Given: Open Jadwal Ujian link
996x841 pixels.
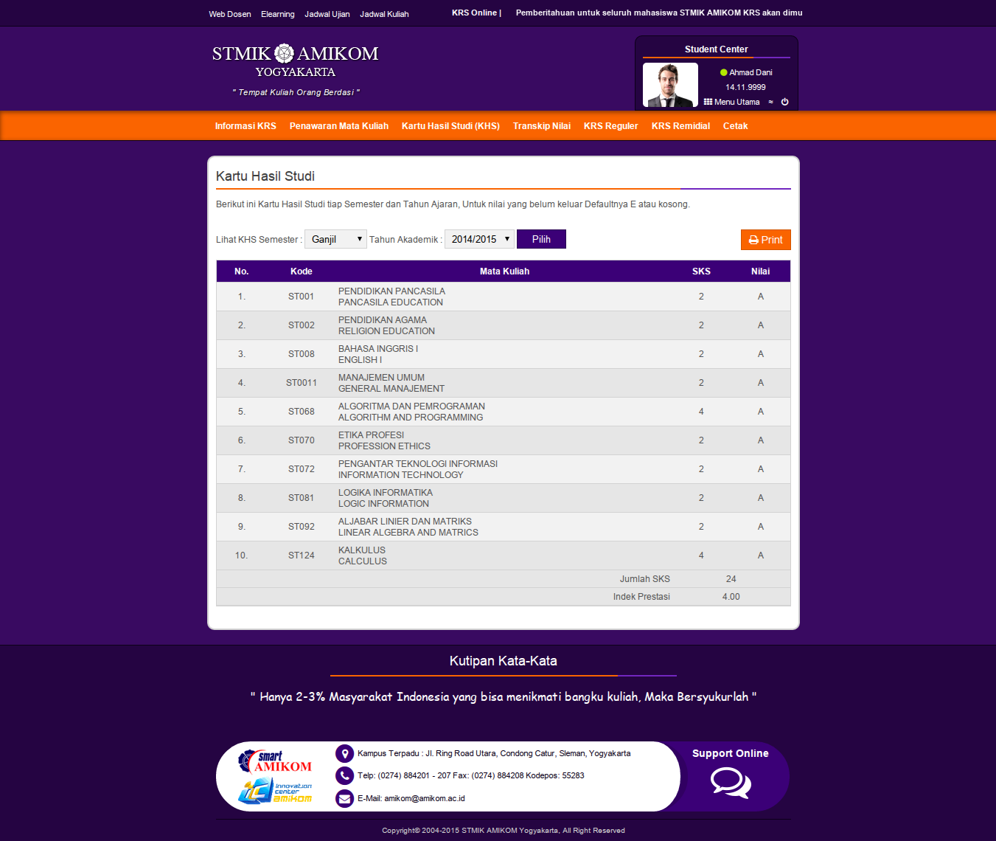Looking at the screenshot, I should 327,14.
